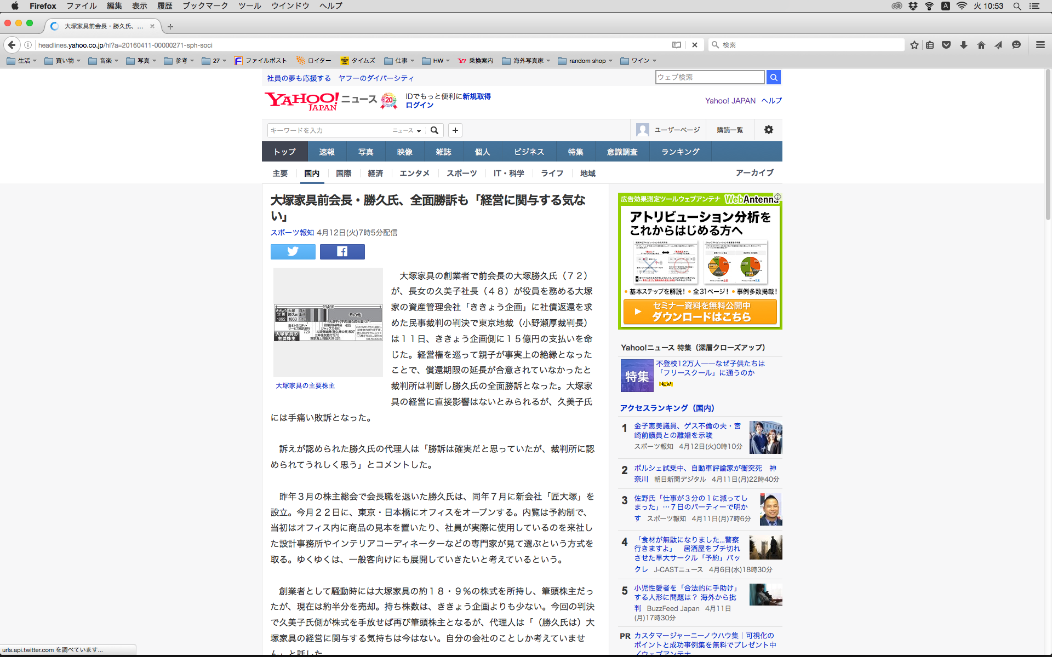Image resolution: width=1052 pixels, height=657 pixels.
Task: Switch to the ランキング tab
Action: tap(680, 152)
